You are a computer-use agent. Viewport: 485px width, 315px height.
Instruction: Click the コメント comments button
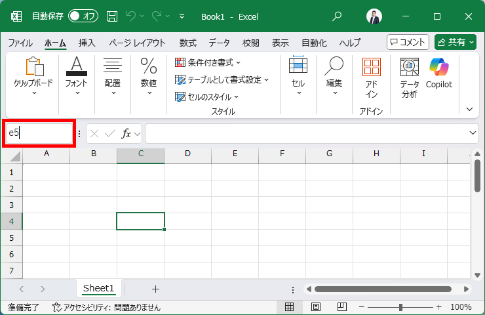408,42
